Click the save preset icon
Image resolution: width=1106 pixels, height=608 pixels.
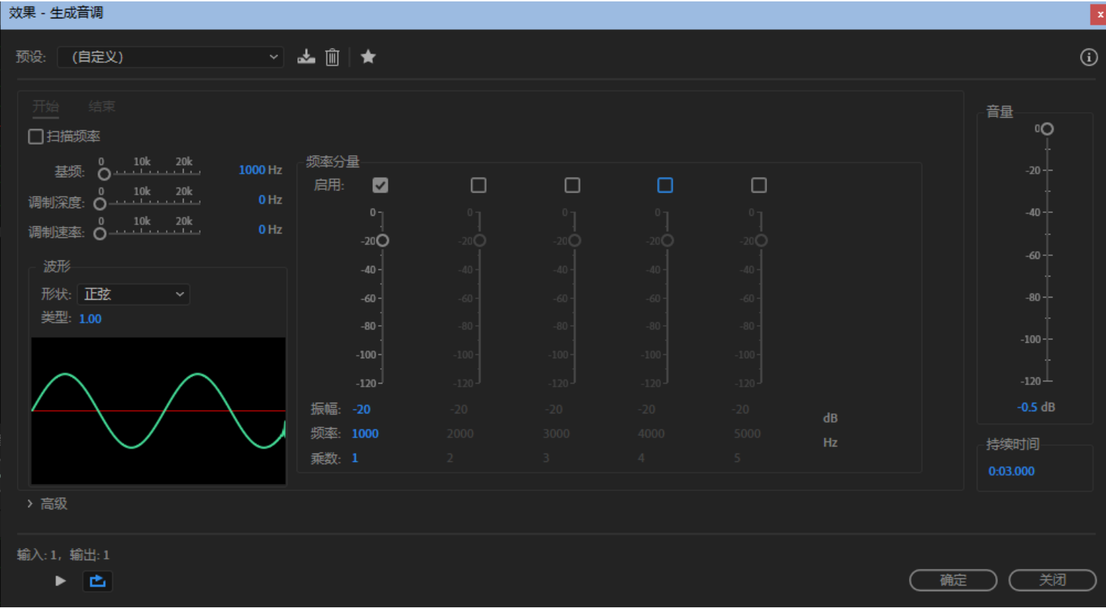[x=306, y=57]
